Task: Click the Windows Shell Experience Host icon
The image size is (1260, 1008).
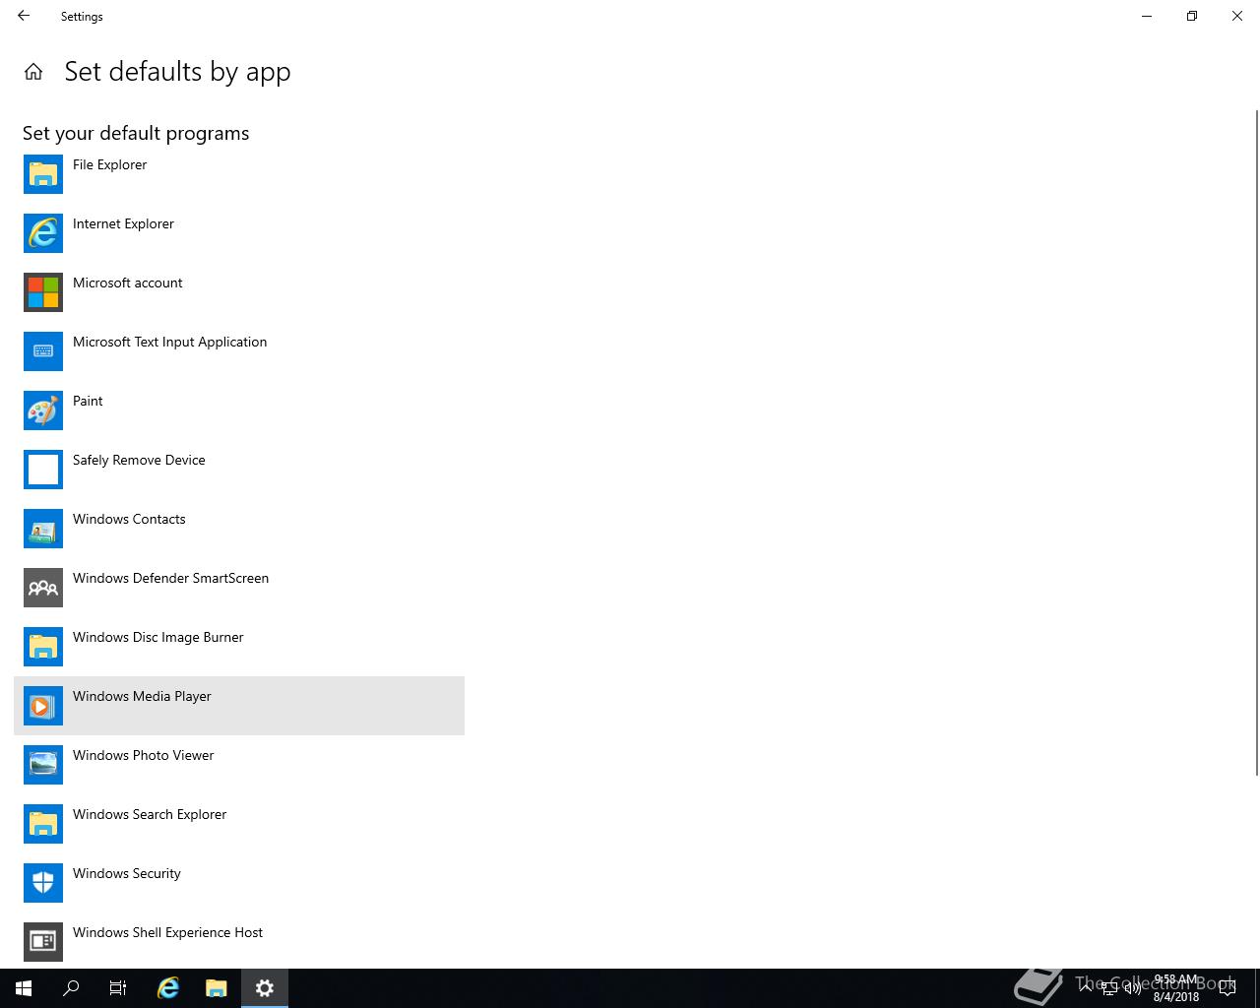Action: point(43,942)
